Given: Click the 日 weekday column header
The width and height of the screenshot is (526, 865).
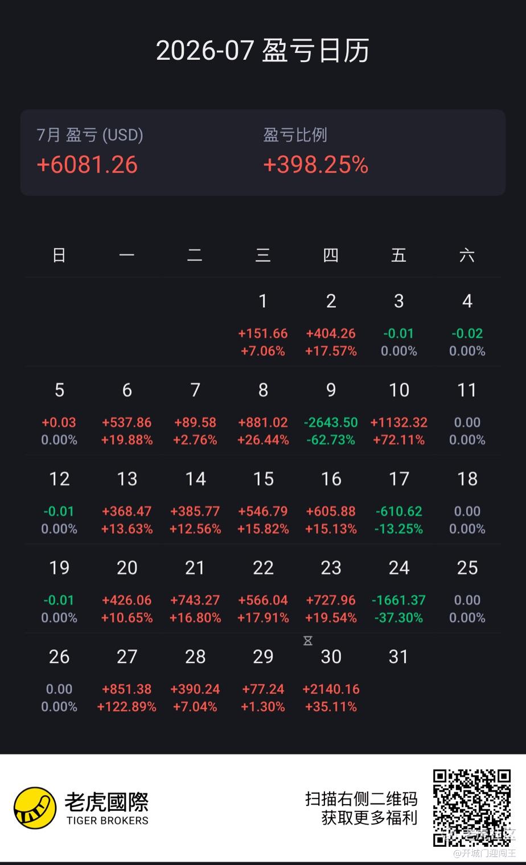Looking at the screenshot, I should [x=59, y=255].
